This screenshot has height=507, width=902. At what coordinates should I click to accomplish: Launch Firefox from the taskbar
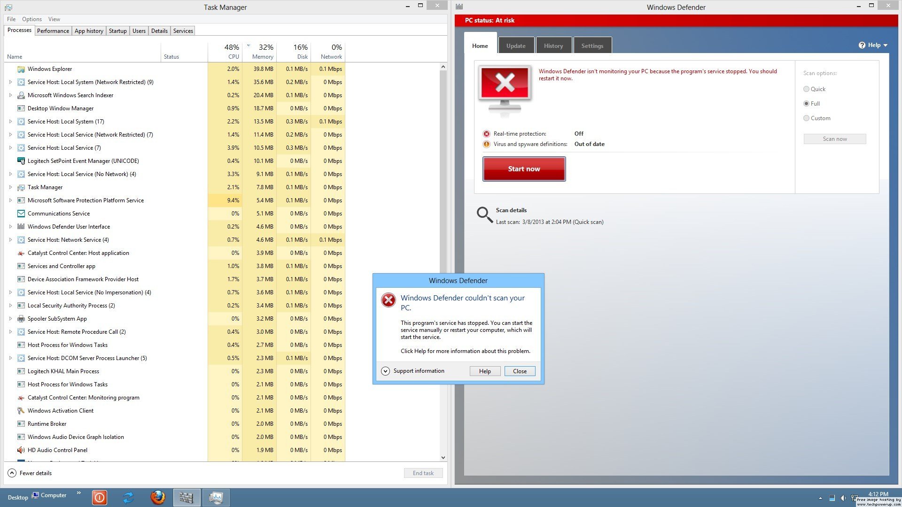coord(158,497)
